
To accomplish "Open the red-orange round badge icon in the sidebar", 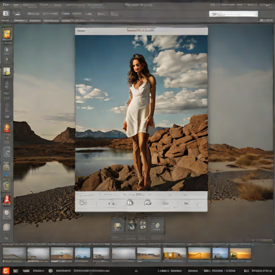I will [7, 128].
